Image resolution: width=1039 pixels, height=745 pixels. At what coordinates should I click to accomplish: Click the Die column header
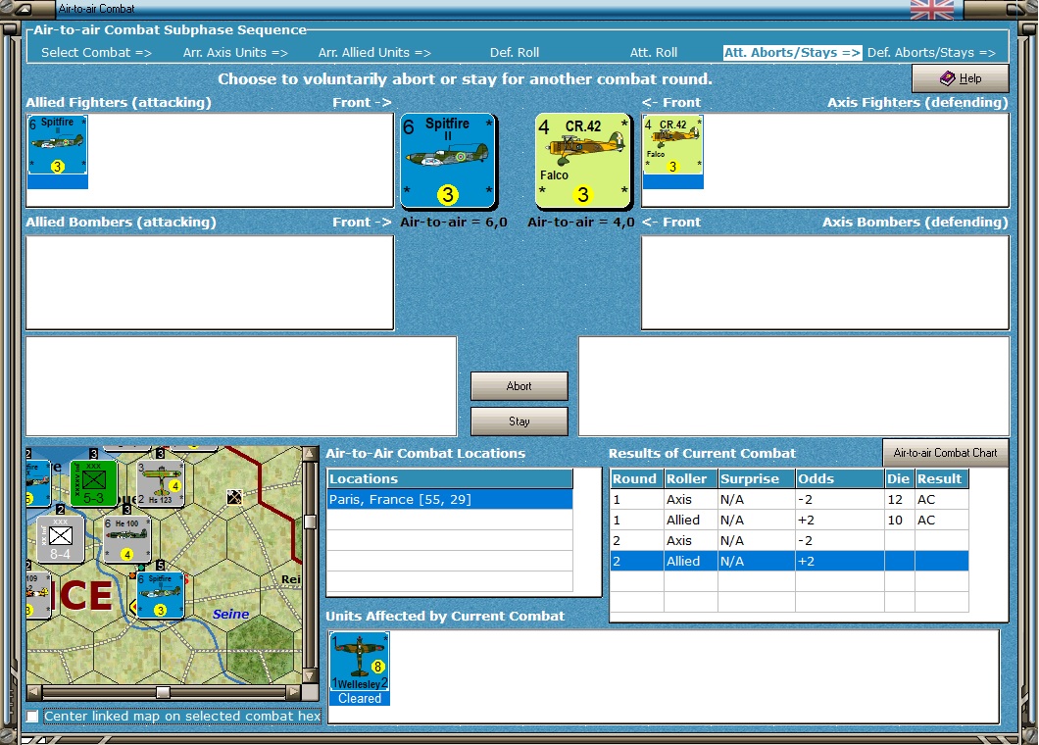click(899, 478)
